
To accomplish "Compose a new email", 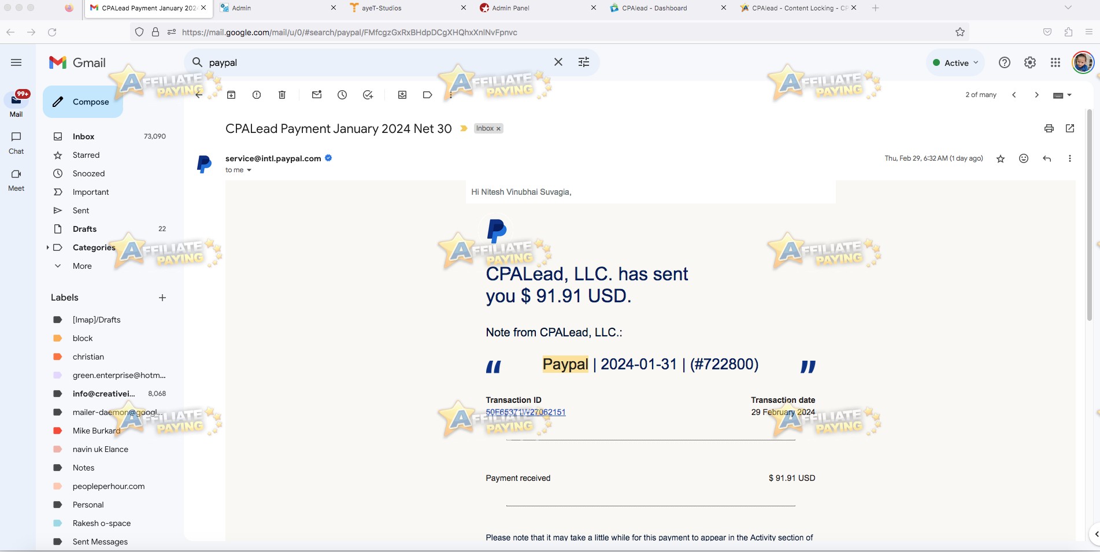I will tap(83, 101).
